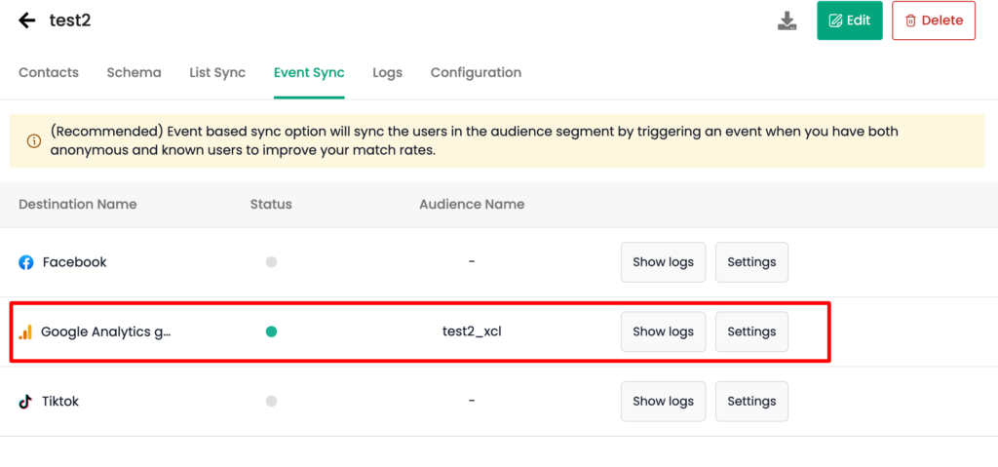Click the red Delete button
The width and height of the screenshot is (998, 467).
click(x=934, y=20)
